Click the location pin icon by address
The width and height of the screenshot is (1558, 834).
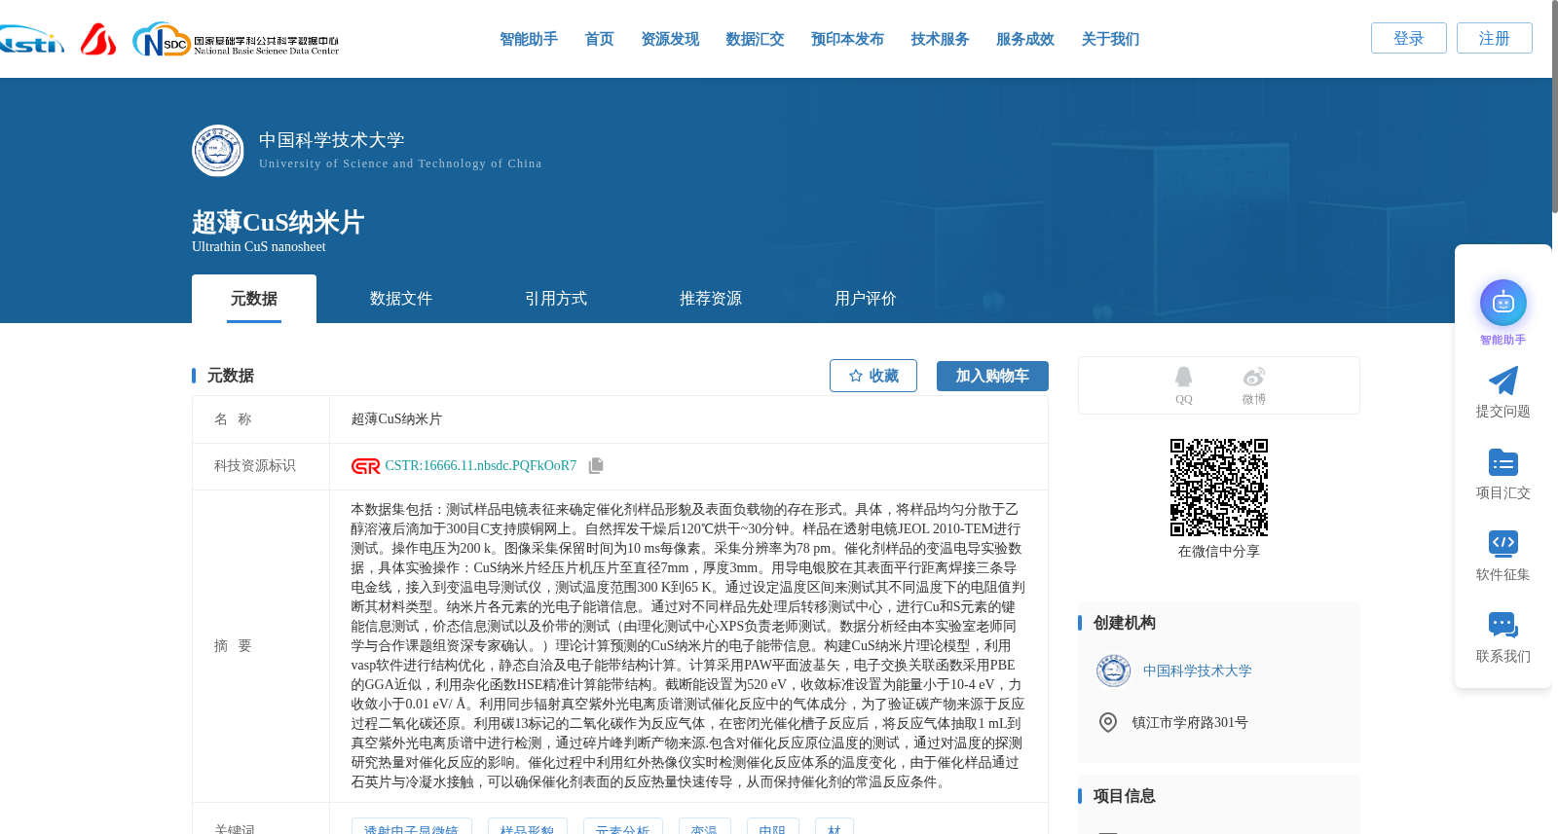coord(1107,722)
